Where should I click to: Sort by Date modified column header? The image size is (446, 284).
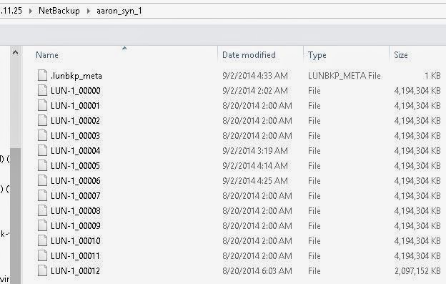pyautogui.click(x=249, y=55)
